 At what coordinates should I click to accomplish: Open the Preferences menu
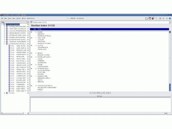coord(31,18)
